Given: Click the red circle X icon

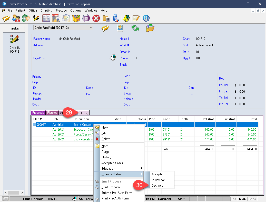Looking at the screenshot, I should pos(96,18).
